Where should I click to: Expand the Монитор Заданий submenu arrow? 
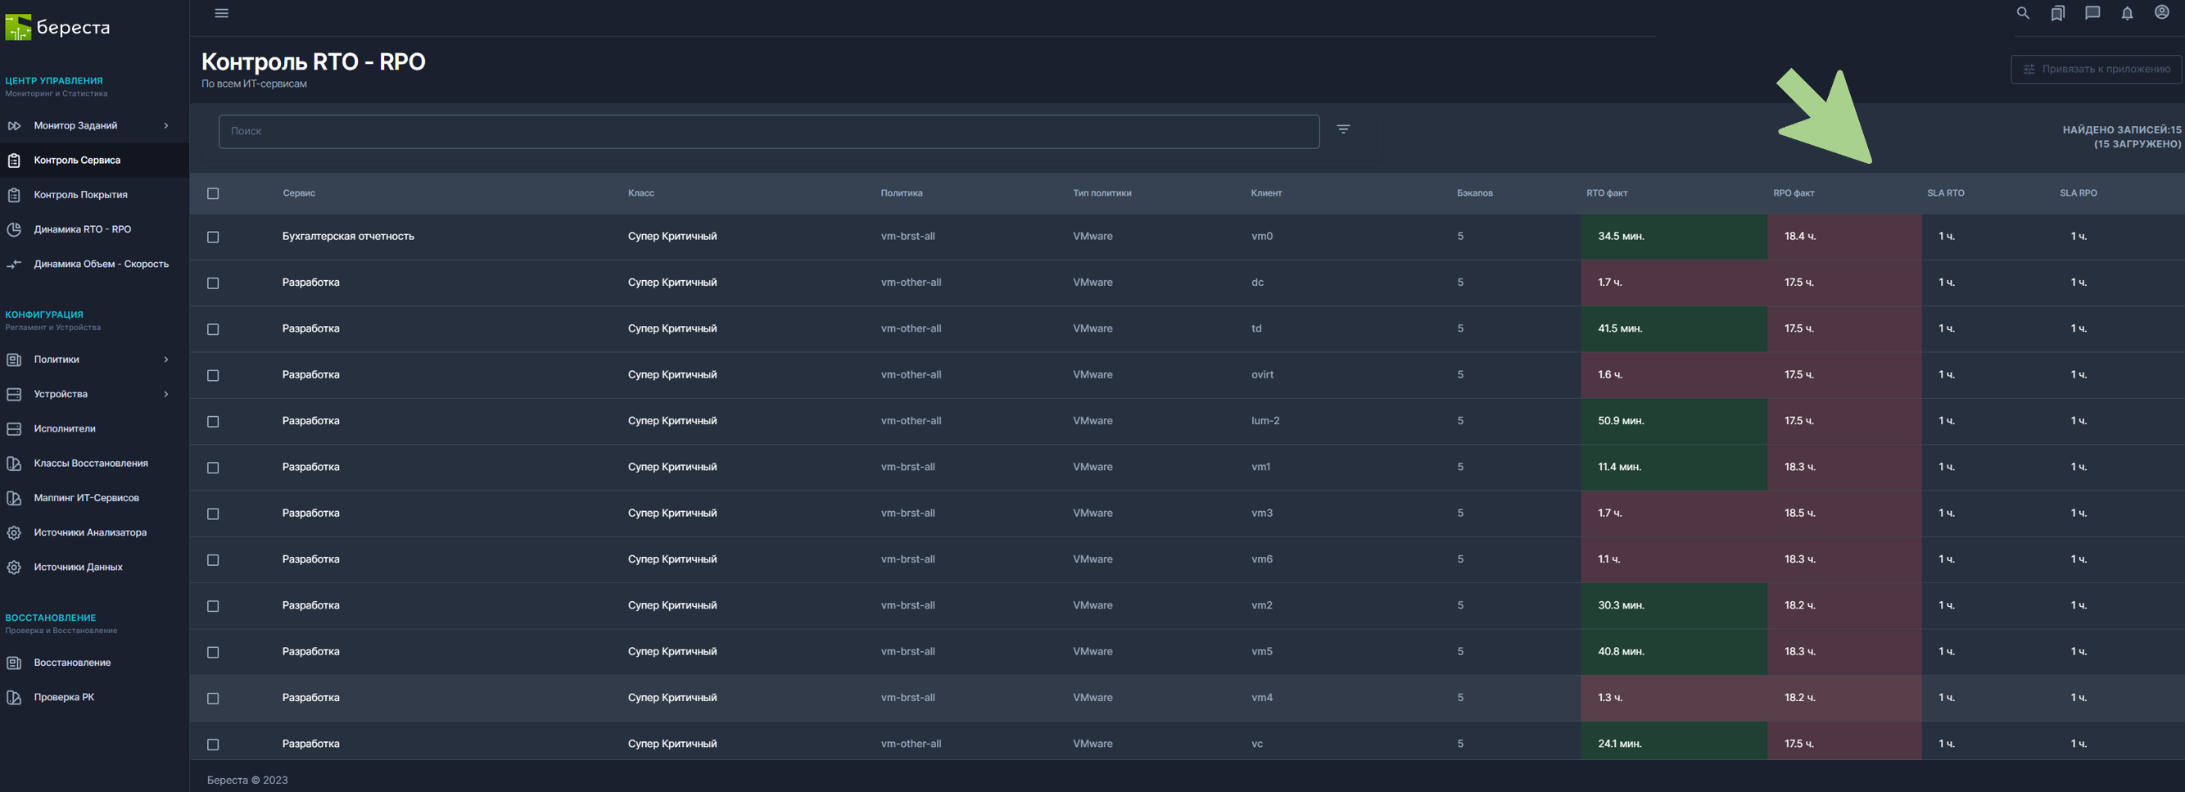(x=166, y=125)
